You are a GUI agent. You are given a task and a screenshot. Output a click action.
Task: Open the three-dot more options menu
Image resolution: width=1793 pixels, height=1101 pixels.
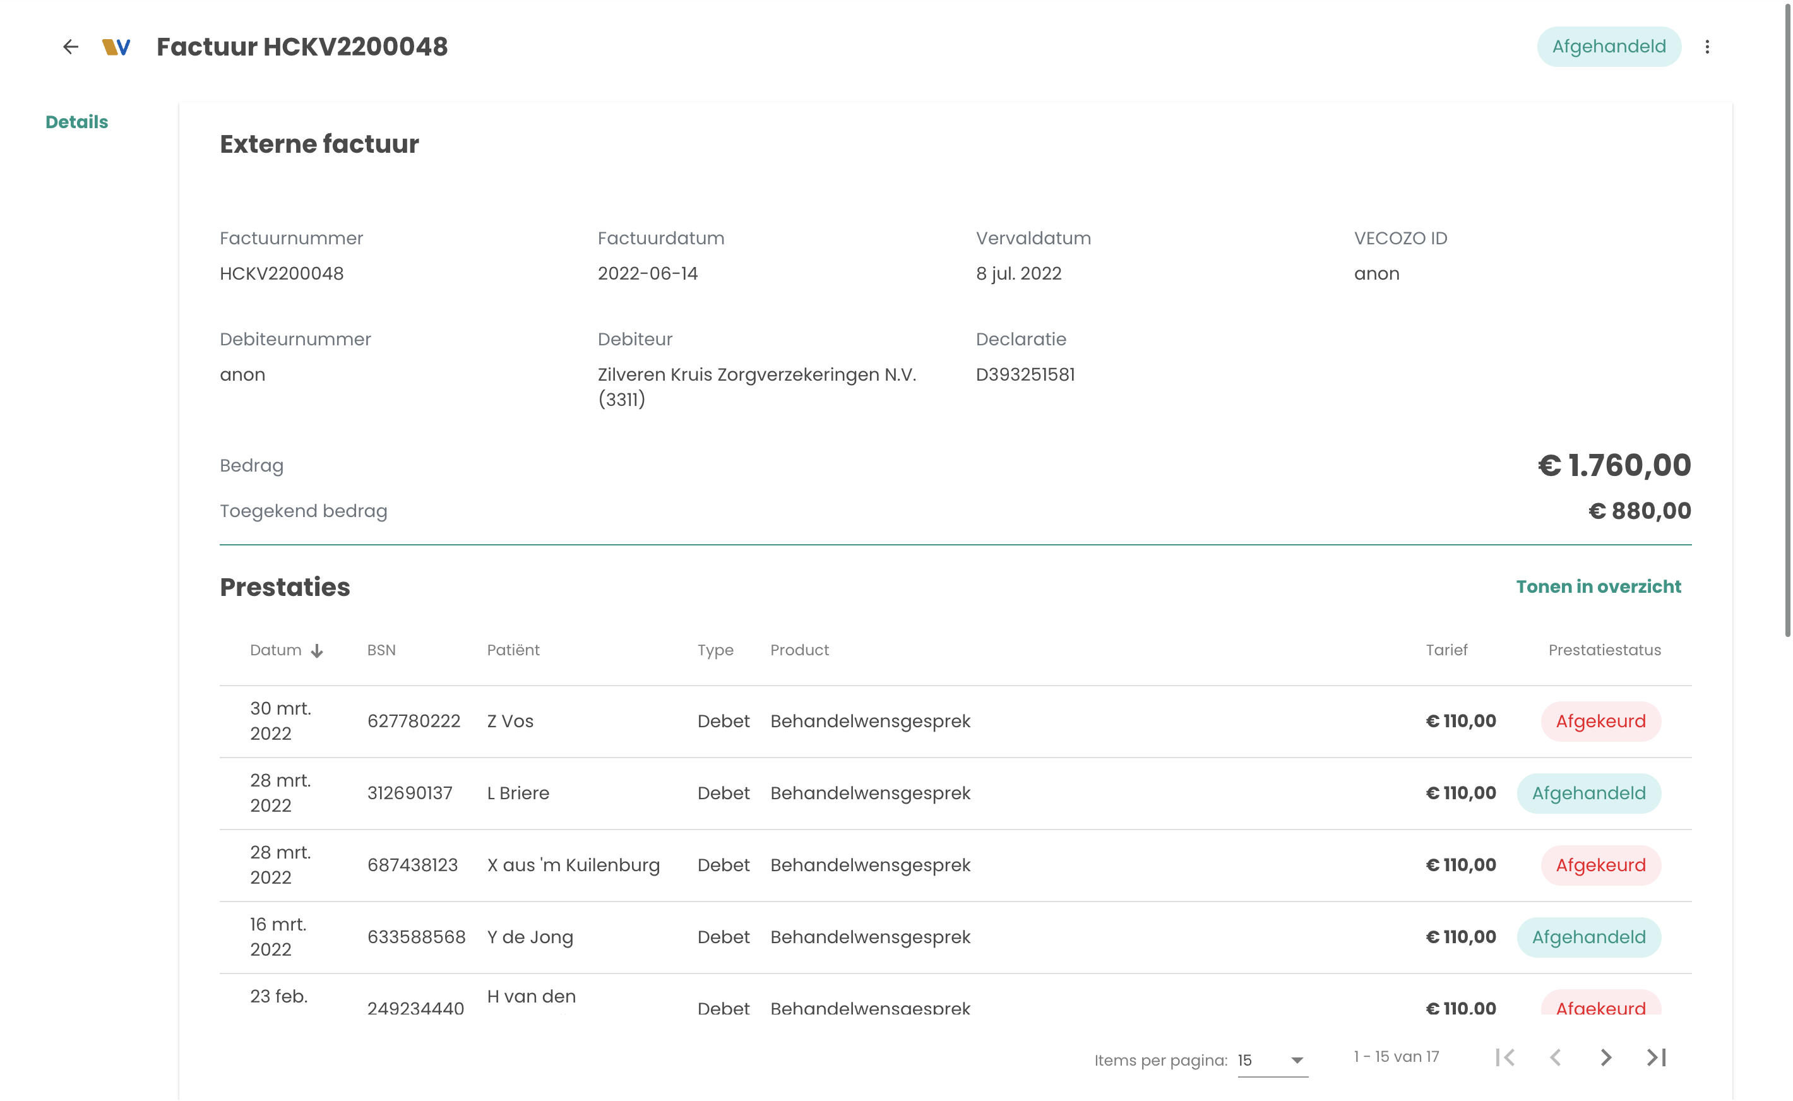click(x=1707, y=47)
